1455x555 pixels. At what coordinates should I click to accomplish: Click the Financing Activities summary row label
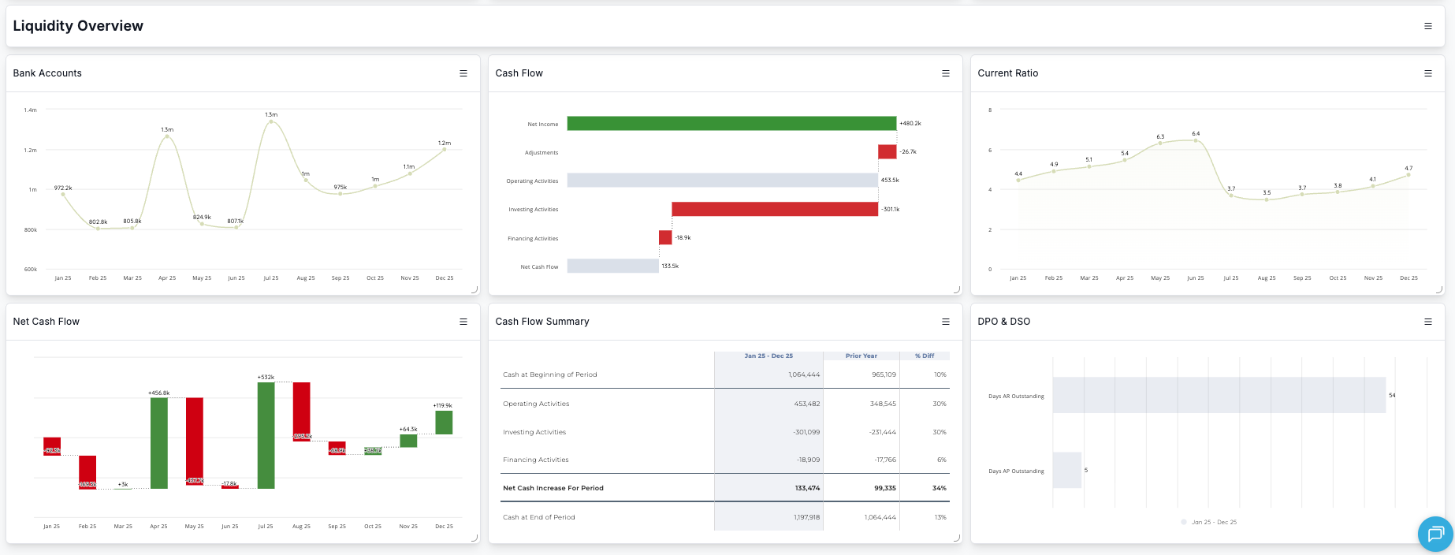[x=536, y=460]
